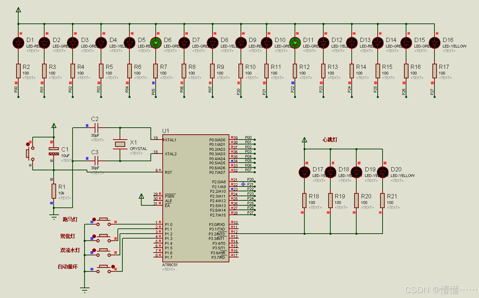
Task: Click the P0.0/AD0 pin label
Action: coord(217,140)
